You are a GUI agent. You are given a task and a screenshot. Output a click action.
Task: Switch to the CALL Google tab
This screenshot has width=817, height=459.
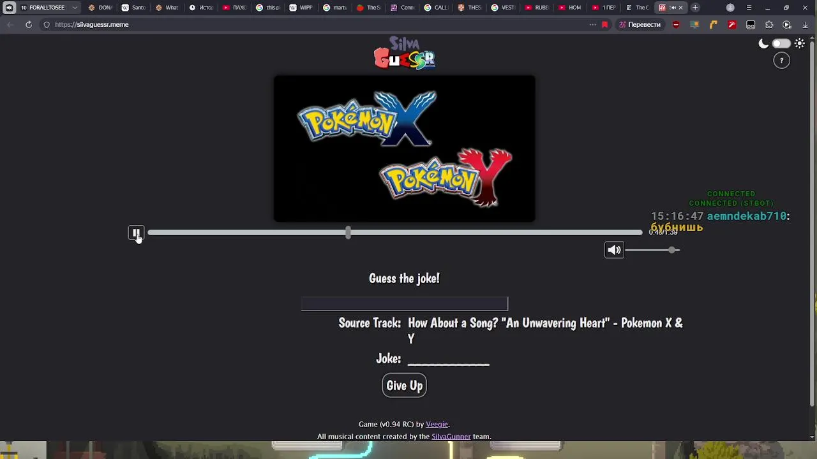click(436, 8)
